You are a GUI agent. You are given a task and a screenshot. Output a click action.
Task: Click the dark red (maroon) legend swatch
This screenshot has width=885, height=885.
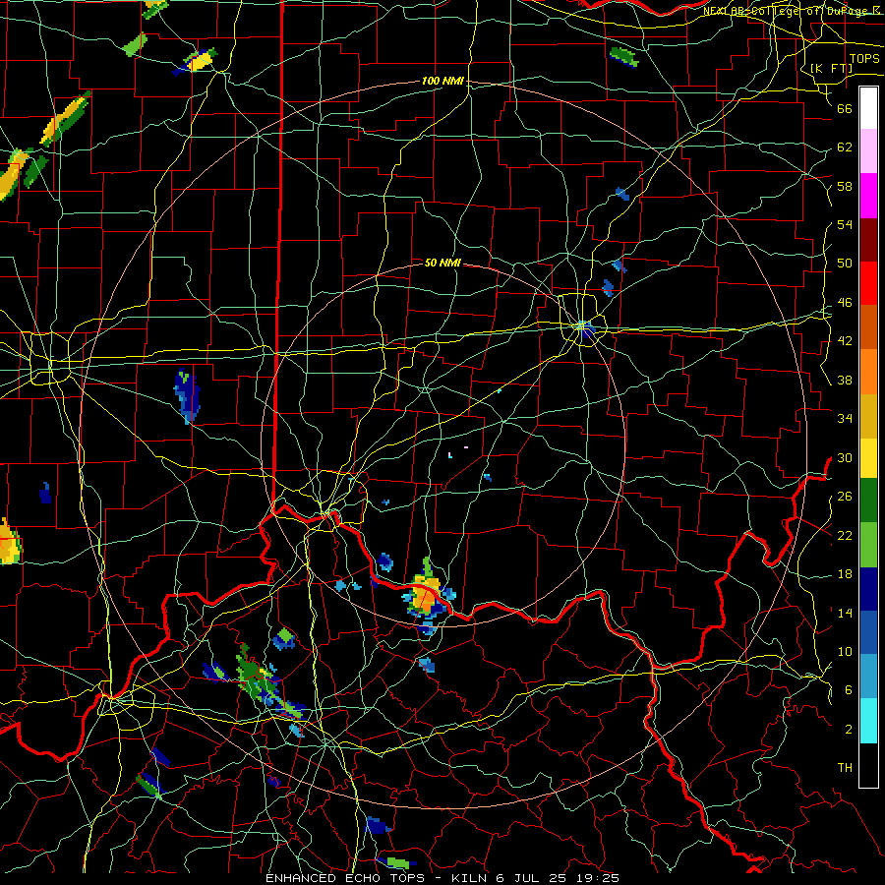(x=868, y=240)
